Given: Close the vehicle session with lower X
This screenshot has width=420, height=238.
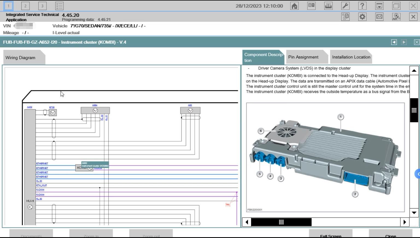Looking at the screenshot, I should pyautogui.click(x=413, y=17).
